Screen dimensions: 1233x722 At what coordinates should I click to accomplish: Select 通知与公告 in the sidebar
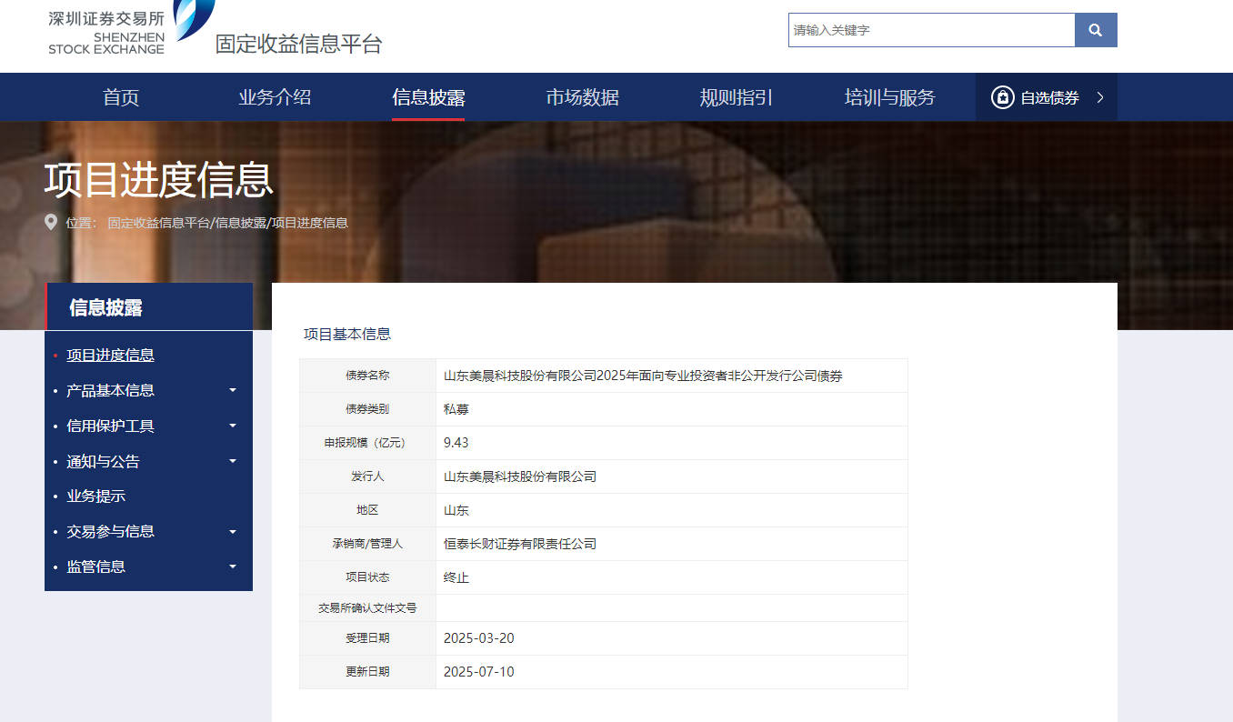(103, 461)
